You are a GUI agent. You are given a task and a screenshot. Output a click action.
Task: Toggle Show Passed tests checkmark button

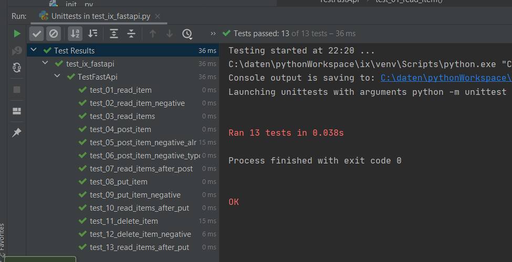tap(37, 34)
